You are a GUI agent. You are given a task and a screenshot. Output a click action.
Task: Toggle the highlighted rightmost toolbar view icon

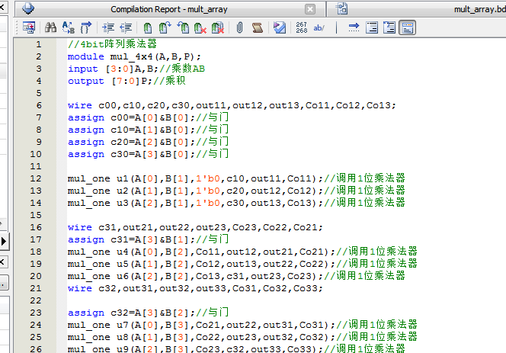point(408,28)
